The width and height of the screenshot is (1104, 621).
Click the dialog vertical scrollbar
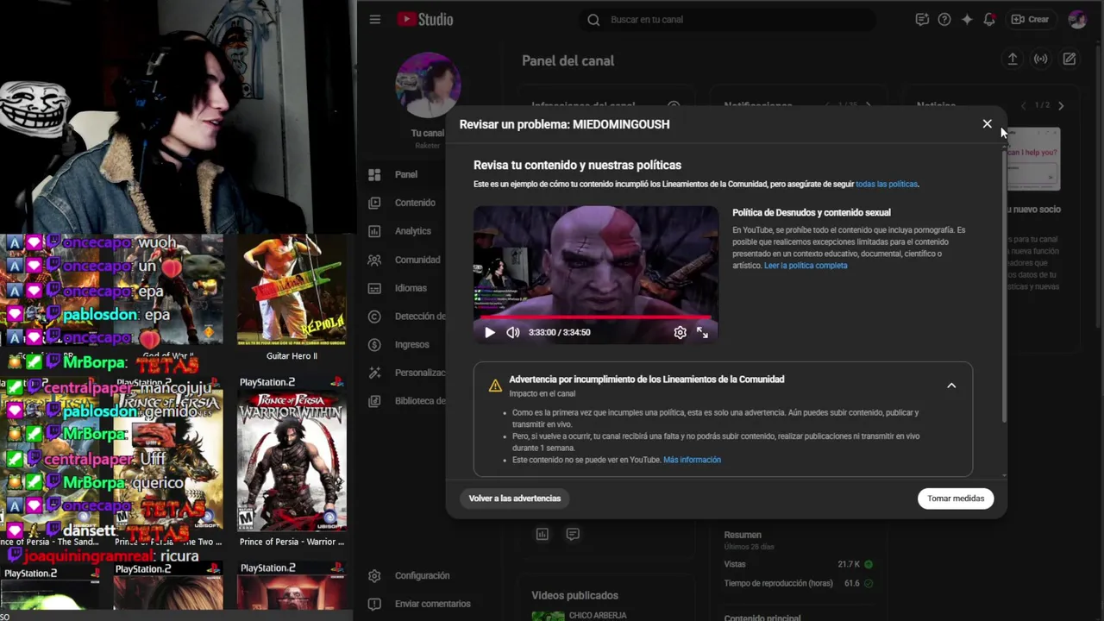coord(1003,285)
